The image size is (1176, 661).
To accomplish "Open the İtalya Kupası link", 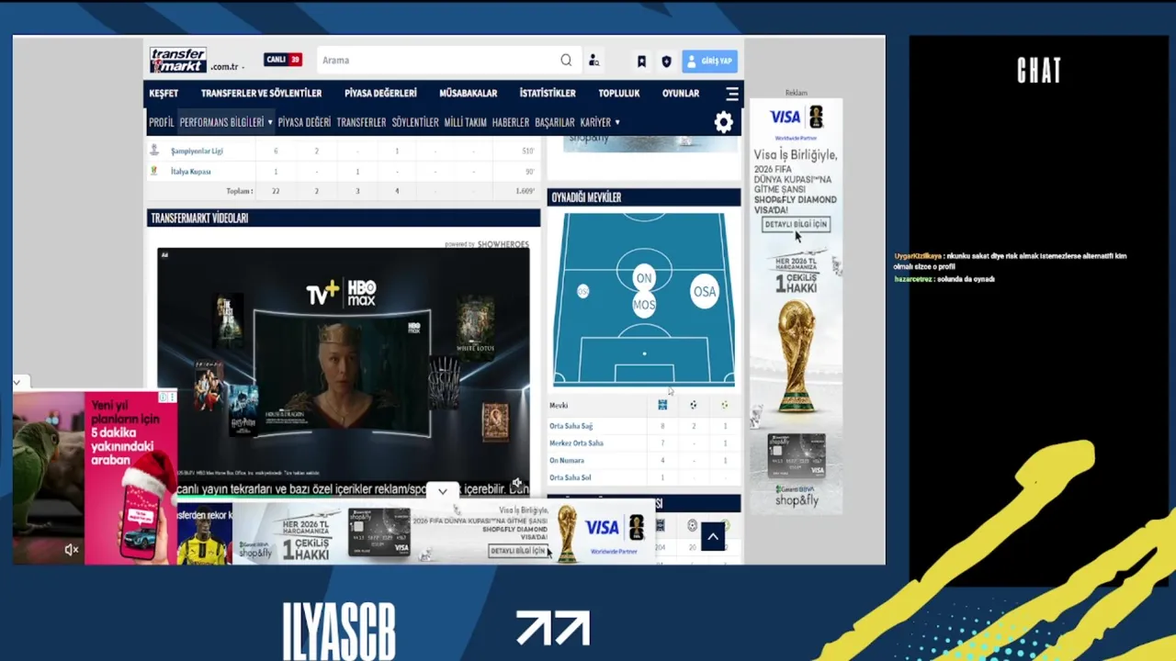I will (x=190, y=172).
